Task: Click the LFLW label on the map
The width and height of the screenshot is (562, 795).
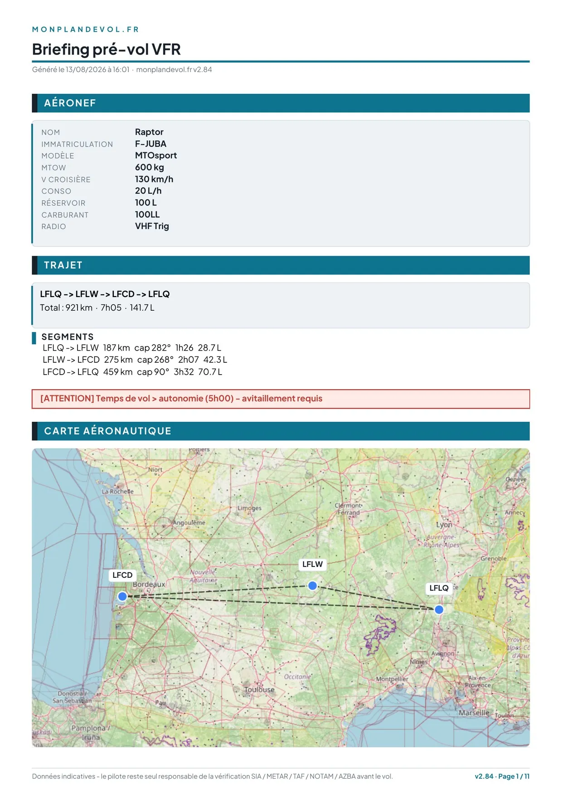Action: (x=312, y=564)
